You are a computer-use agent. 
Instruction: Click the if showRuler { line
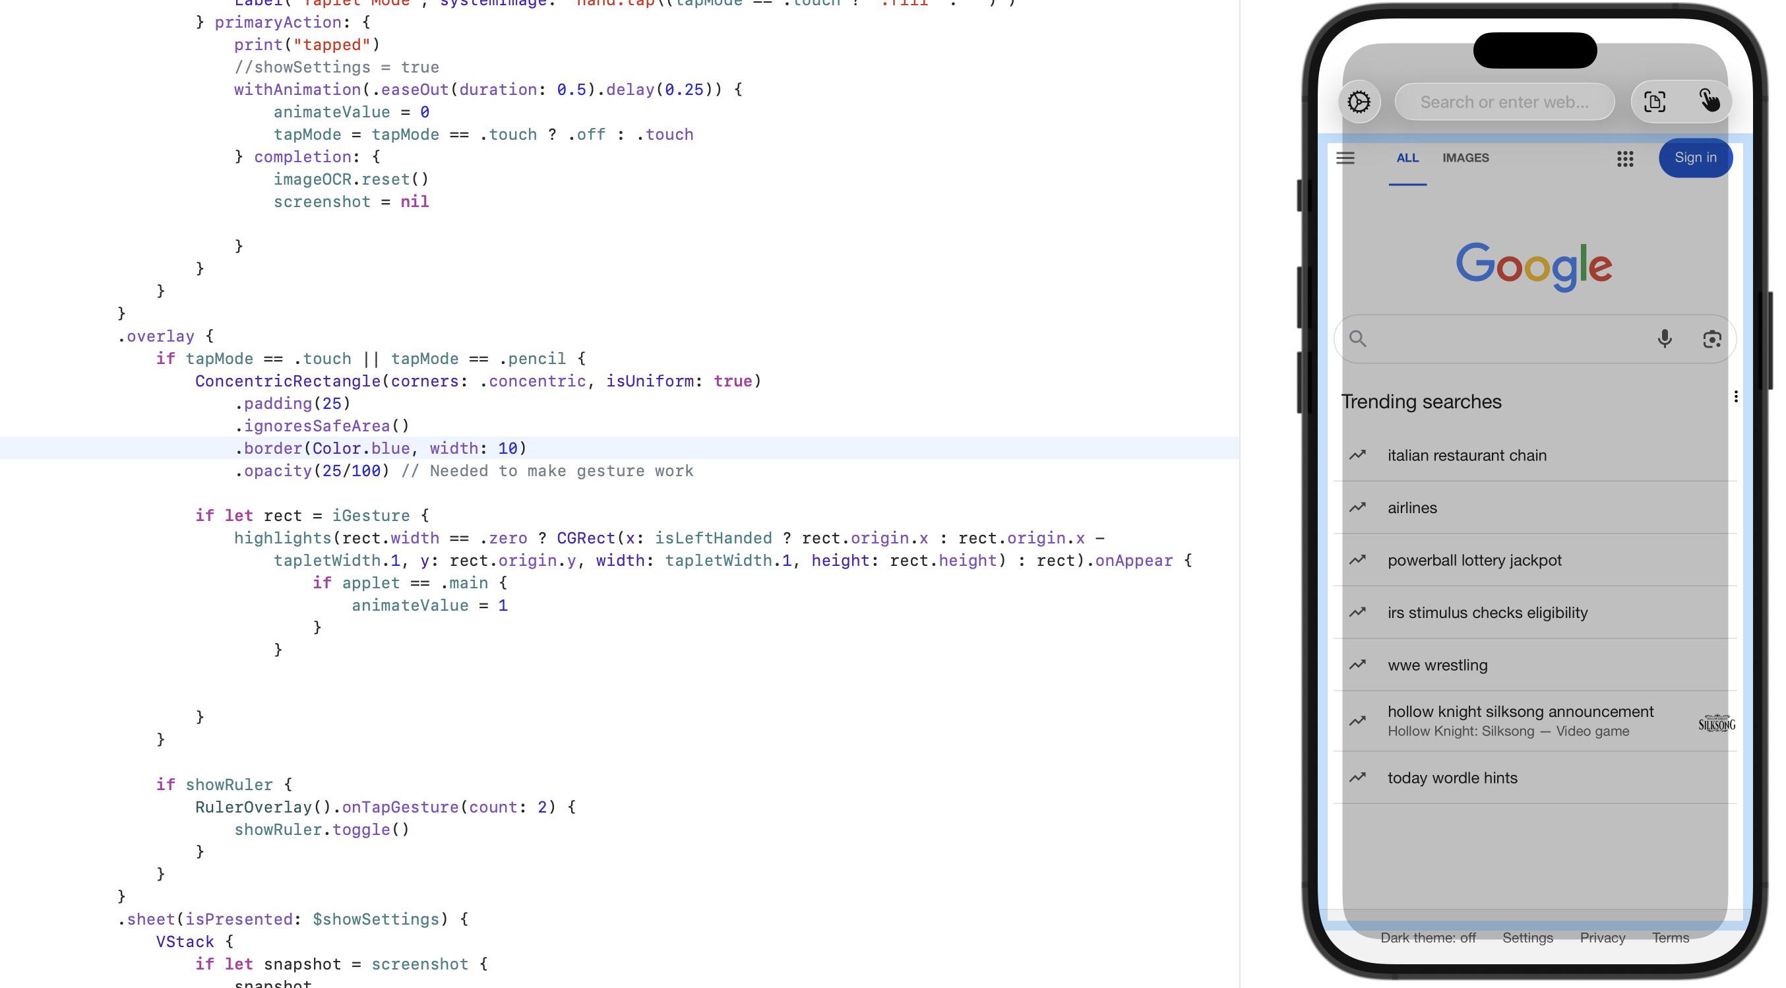224,785
